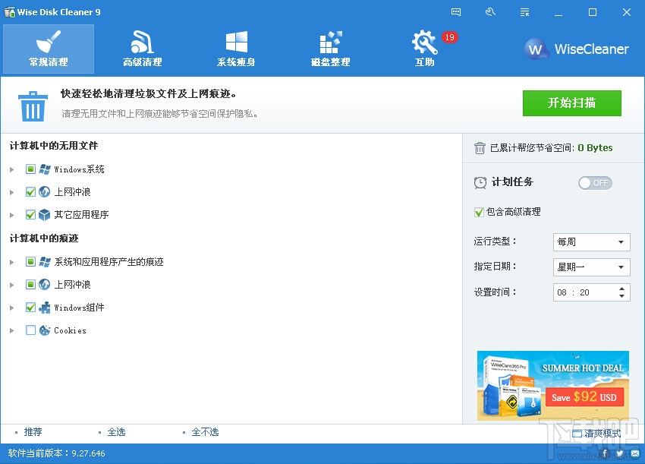Screen dimensions: 645x464
Task: Uncheck the Windows組件 checkbox
Action: [x=30, y=308]
